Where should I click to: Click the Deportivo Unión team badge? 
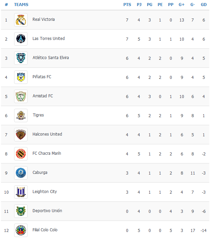(x=21, y=211)
